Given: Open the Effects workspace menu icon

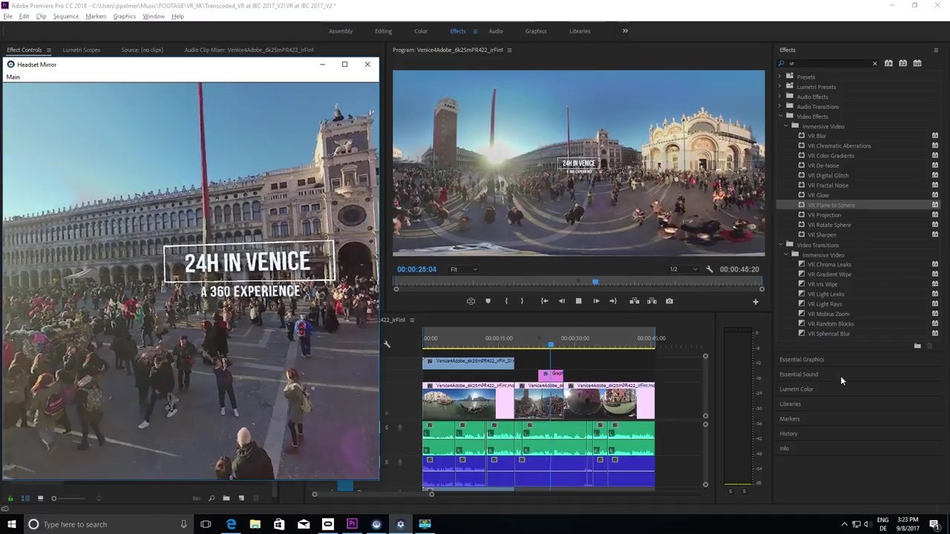Looking at the screenshot, I should (475, 31).
